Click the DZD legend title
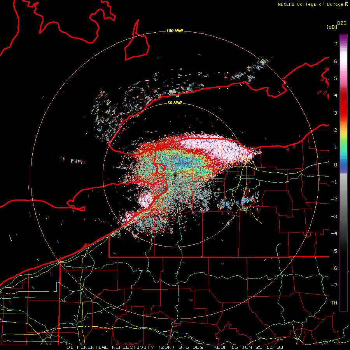This screenshot has width=350, height=350. (342, 23)
